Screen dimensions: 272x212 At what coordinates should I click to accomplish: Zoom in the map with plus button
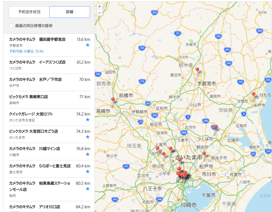100,7
